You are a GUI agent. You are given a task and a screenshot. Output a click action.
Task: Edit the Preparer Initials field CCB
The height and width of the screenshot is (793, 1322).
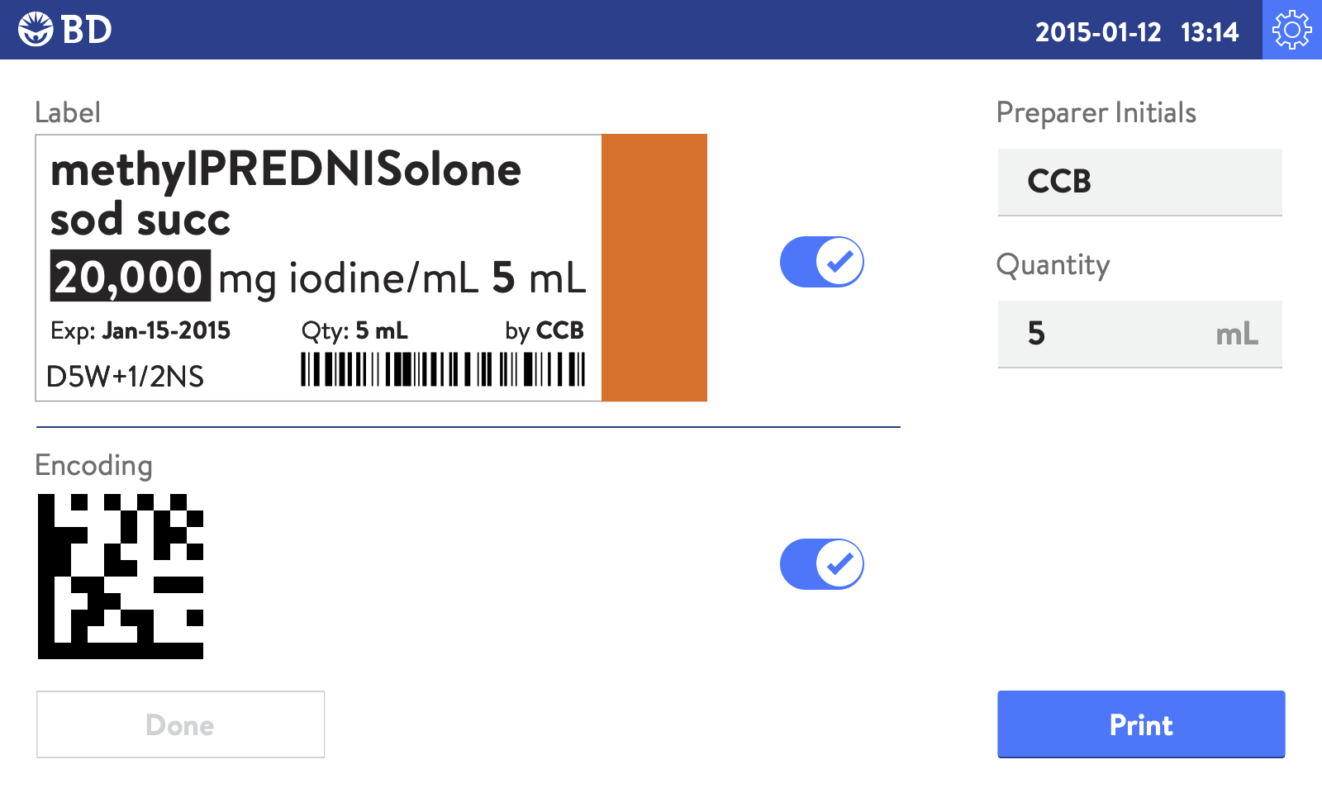coord(1140,183)
